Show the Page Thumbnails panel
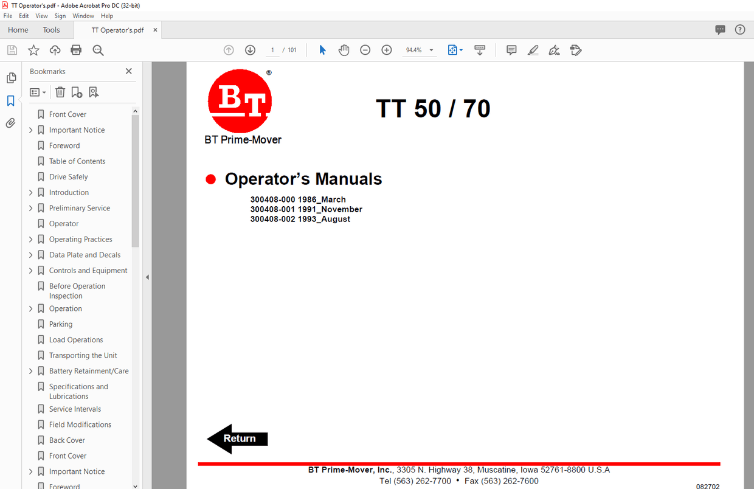This screenshot has height=489, width=754. (10, 78)
